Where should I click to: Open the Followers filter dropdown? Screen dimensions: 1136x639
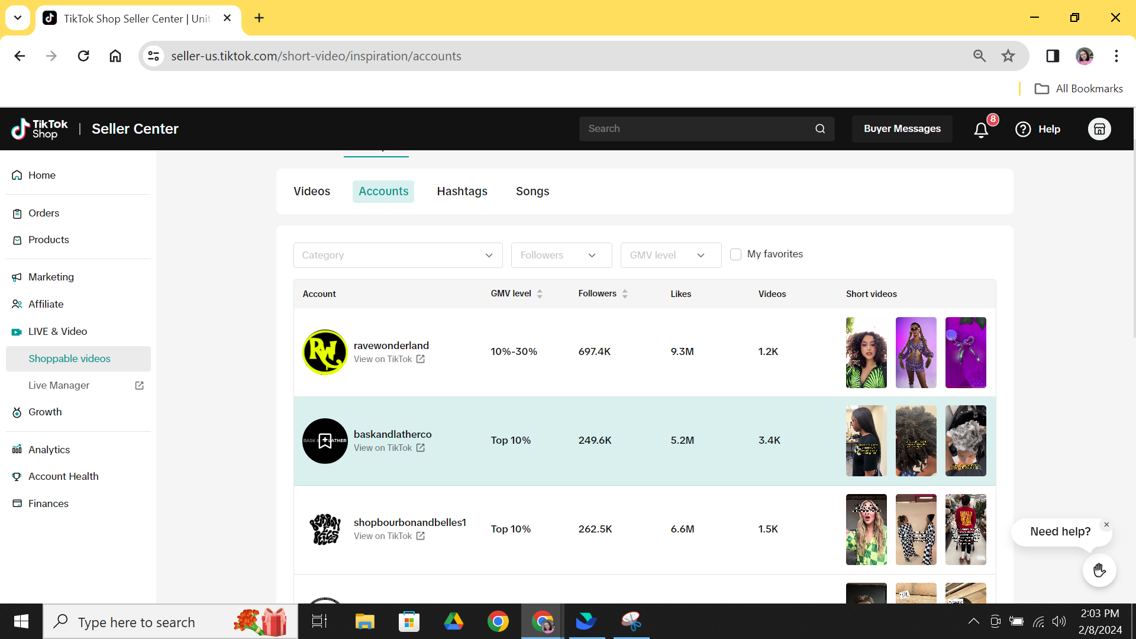pos(561,255)
